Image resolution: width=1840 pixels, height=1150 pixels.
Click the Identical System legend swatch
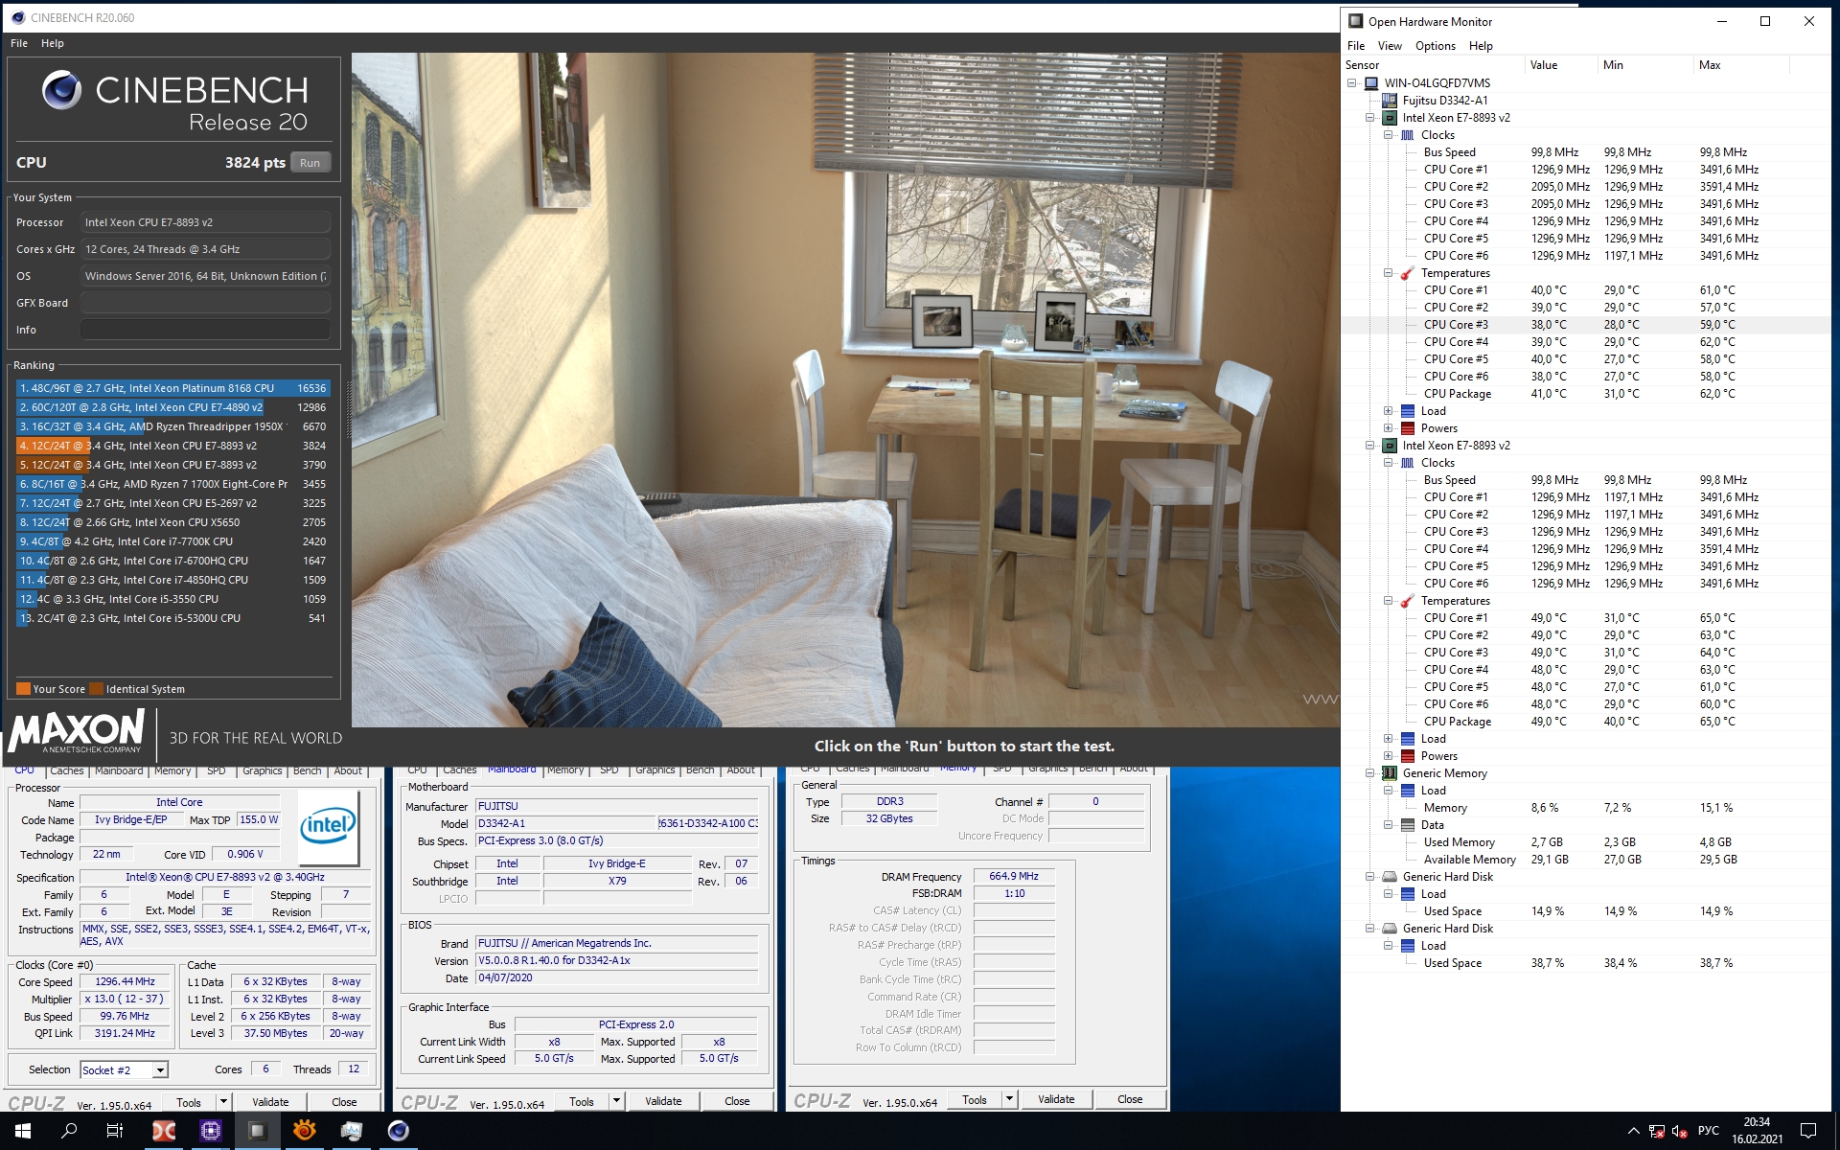pos(96,689)
